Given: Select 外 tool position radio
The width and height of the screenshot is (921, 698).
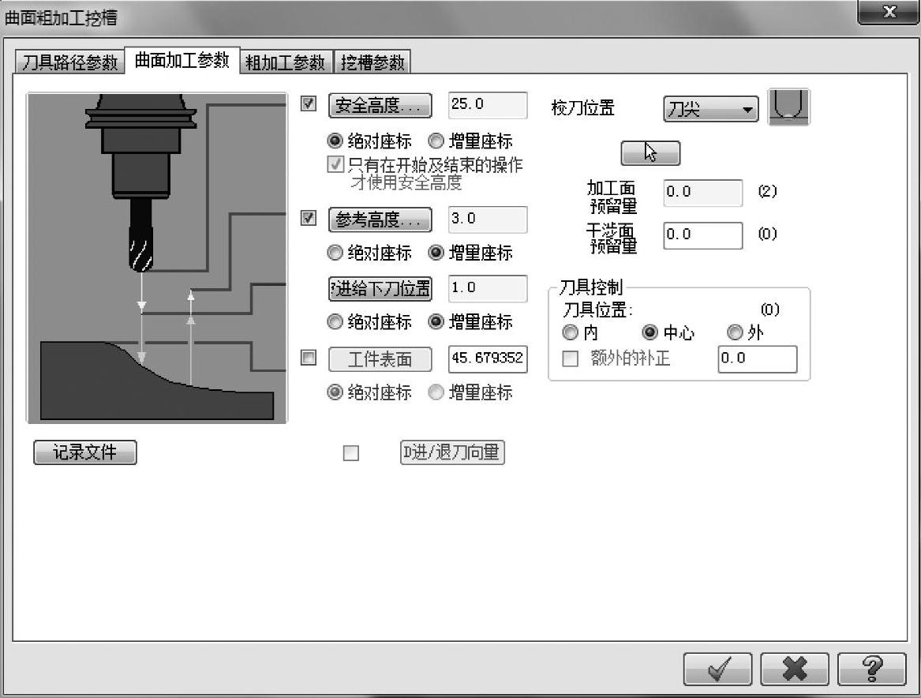Looking at the screenshot, I should coord(735,332).
